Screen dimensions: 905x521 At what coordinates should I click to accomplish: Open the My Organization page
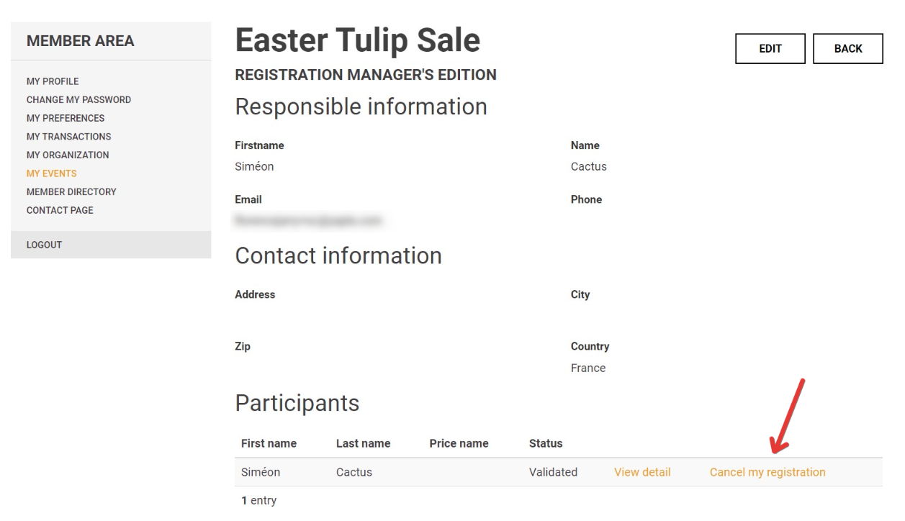(x=68, y=155)
